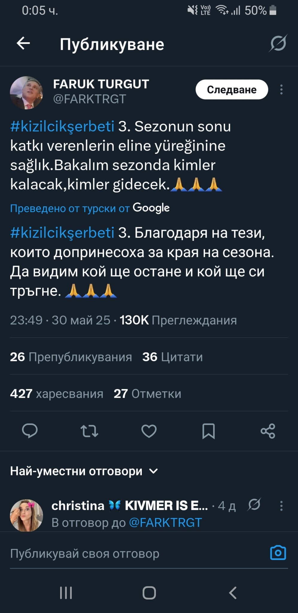Screen dimensions: 298x613
Task: Open camera icon in the reply bar
Action: [278, 553]
